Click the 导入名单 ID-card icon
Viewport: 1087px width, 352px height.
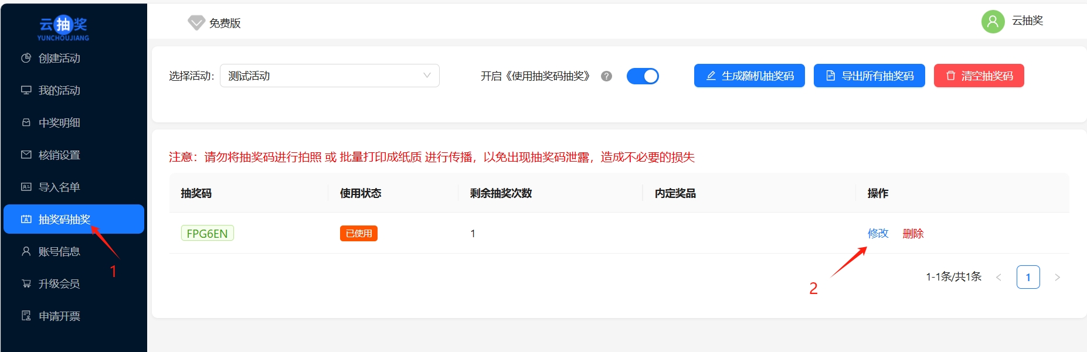(26, 187)
